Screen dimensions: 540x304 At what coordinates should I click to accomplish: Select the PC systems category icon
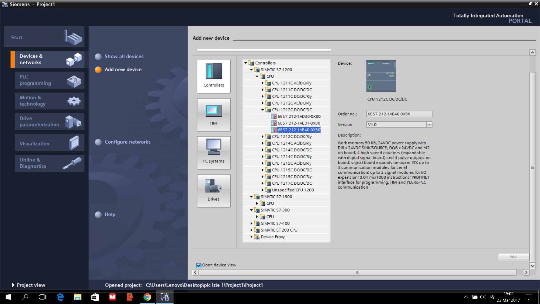pyautogui.click(x=214, y=153)
